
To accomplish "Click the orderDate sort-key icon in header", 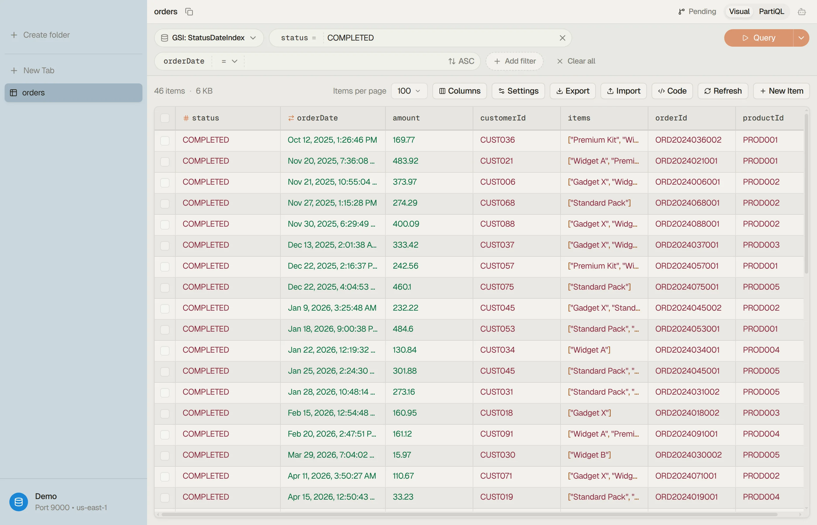I will pos(291,118).
